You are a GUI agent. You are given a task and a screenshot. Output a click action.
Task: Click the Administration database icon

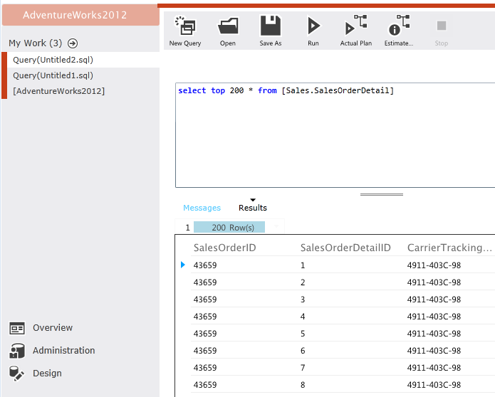17,351
